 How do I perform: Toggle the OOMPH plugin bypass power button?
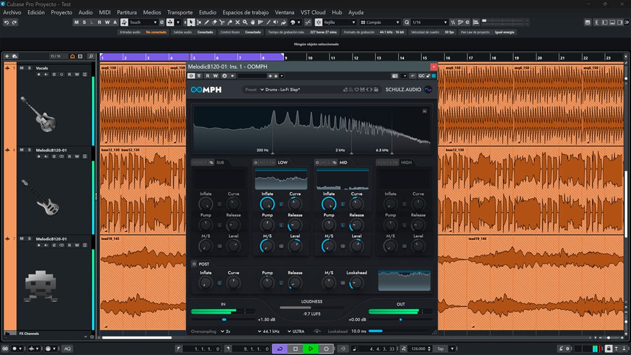tap(191, 76)
